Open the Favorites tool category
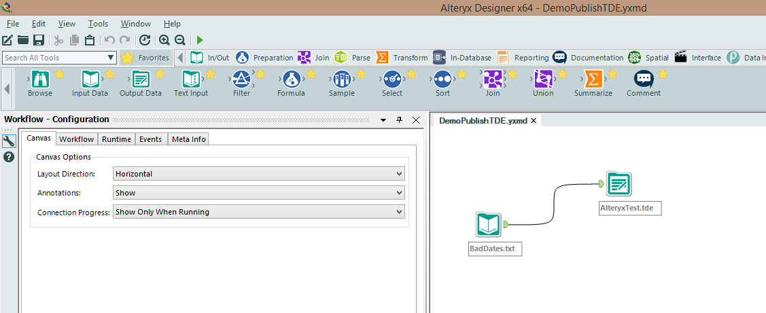Screen dimensions: 766x313 click(x=145, y=58)
